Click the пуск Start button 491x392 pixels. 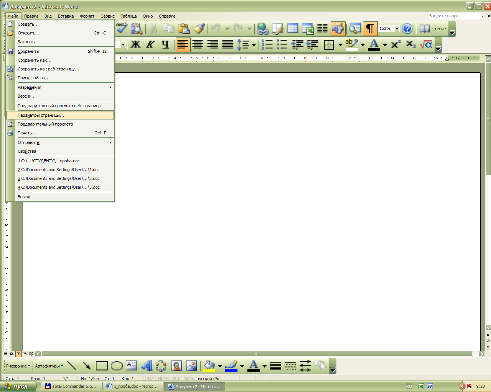point(18,386)
